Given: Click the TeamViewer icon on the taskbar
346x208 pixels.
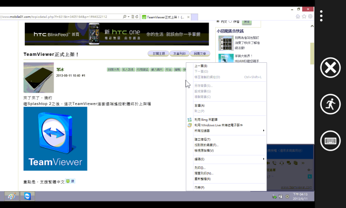Looking at the screenshot, I should [28, 196].
